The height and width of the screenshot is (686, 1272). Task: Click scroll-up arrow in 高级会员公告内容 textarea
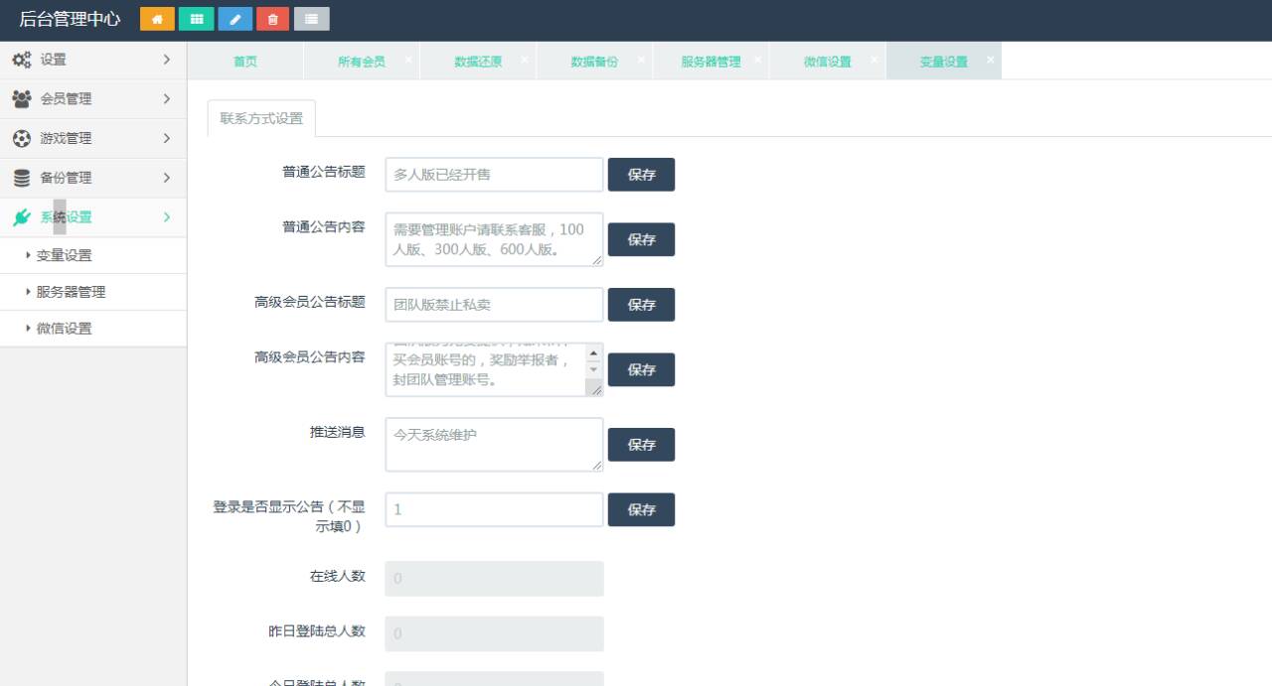[594, 353]
